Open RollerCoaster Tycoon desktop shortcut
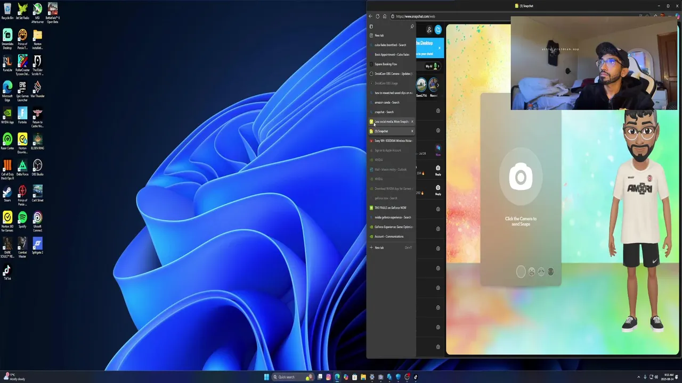This screenshot has width=682, height=383. 22,65
